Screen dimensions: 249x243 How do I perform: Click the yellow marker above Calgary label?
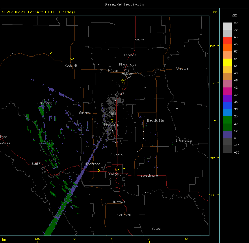click(117, 170)
